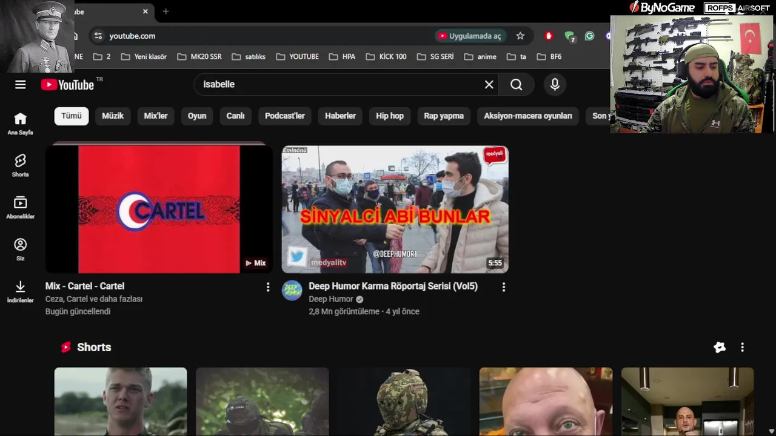This screenshot has width=776, height=436.
Task: Click the Shorts section heading
Action: coord(94,348)
